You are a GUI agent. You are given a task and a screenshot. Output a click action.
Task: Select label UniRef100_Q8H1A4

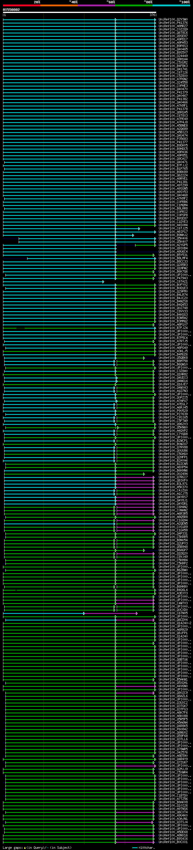click(173, 59)
